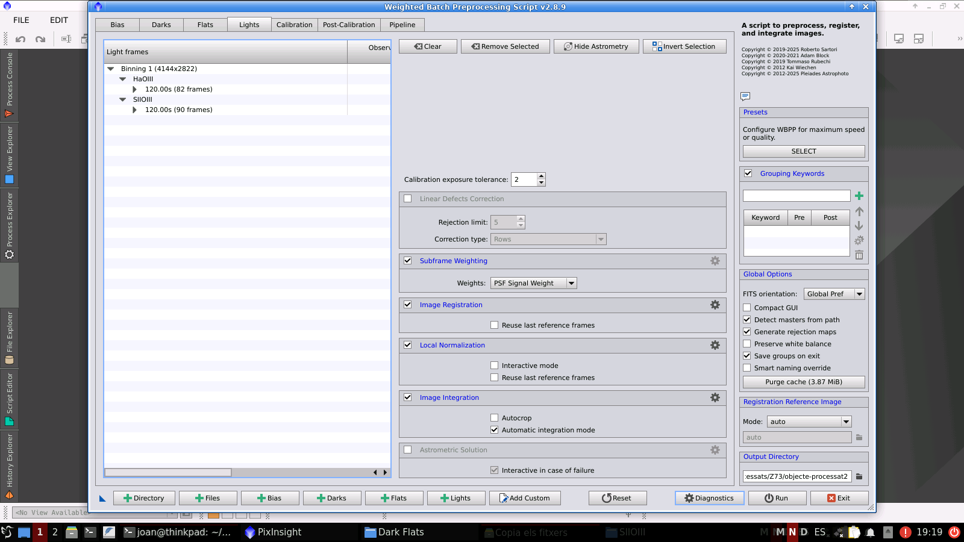The width and height of the screenshot is (964, 542).
Task: Switch to the Calibration tab
Action: click(294, 25)
